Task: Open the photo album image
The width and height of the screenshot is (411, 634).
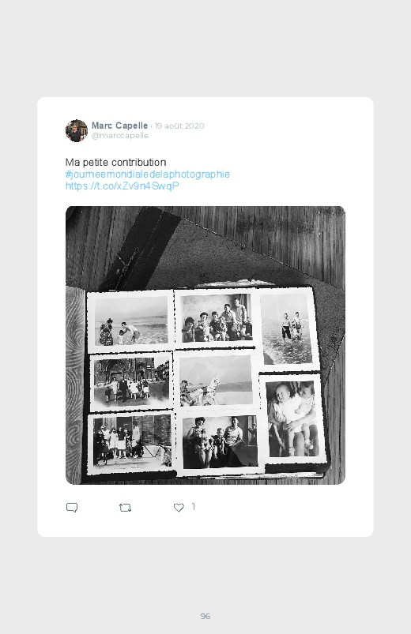Action: (205, 345)
